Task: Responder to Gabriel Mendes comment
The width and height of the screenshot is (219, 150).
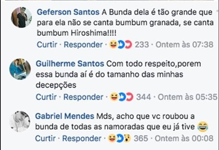Action: 82,138
